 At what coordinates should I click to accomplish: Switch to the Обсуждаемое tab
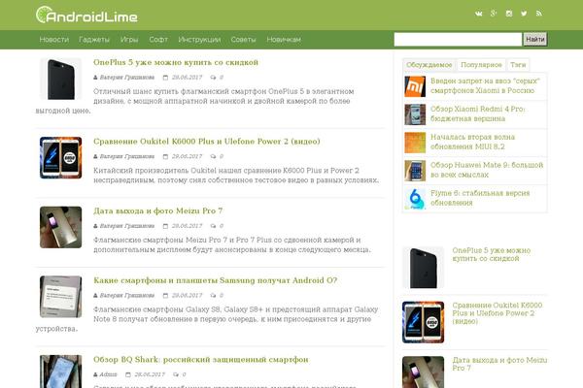pyautogui.click(x=429, y=65)
